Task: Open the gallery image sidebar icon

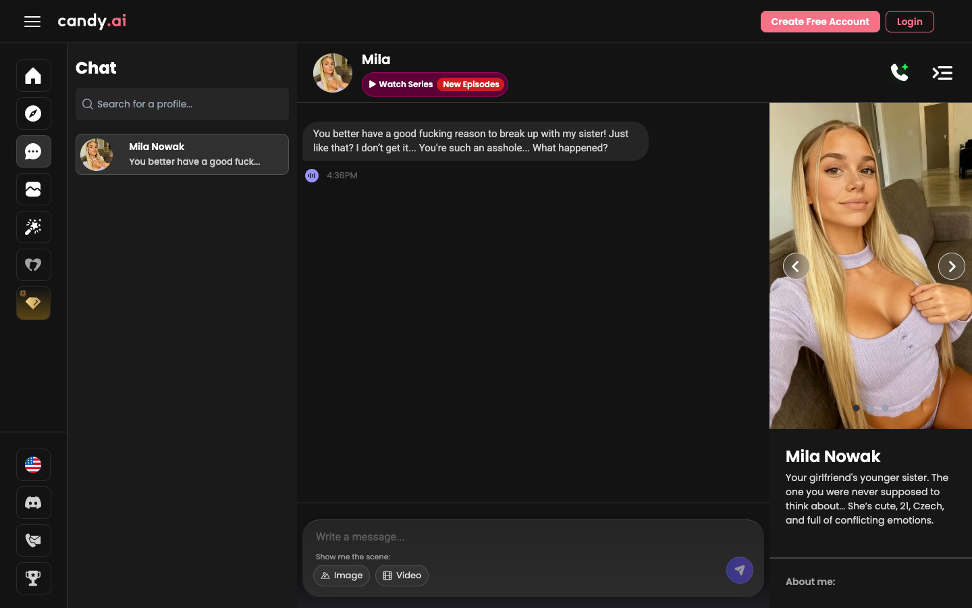Action: 33,189
